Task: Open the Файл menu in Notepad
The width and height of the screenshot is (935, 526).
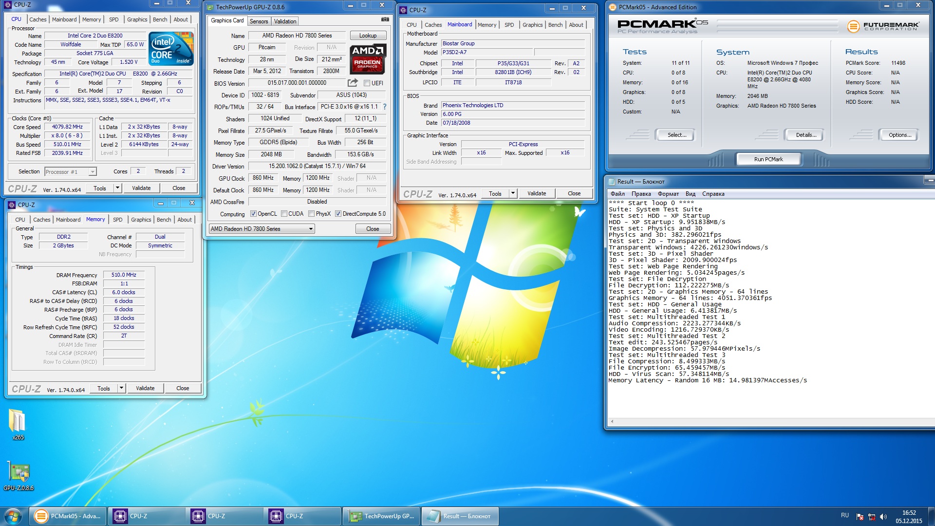Action: (x=617, y=194)
